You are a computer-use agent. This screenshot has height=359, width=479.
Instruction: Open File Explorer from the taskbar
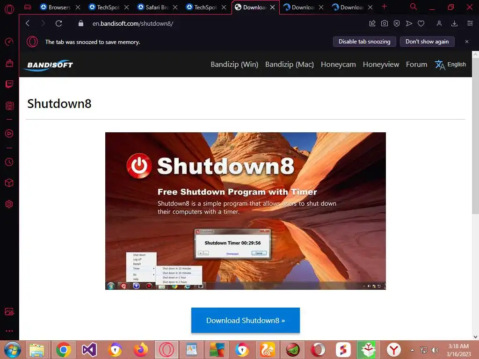click(x=37, y=350)
